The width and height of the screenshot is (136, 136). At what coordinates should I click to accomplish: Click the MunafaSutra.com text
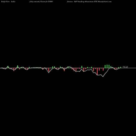[x=105, y=2]
